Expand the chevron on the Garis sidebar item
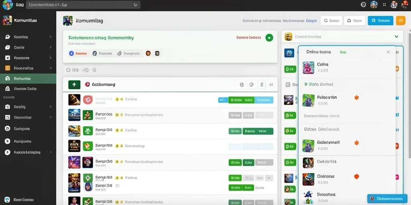Screen dimensions: 411x205 51,47
